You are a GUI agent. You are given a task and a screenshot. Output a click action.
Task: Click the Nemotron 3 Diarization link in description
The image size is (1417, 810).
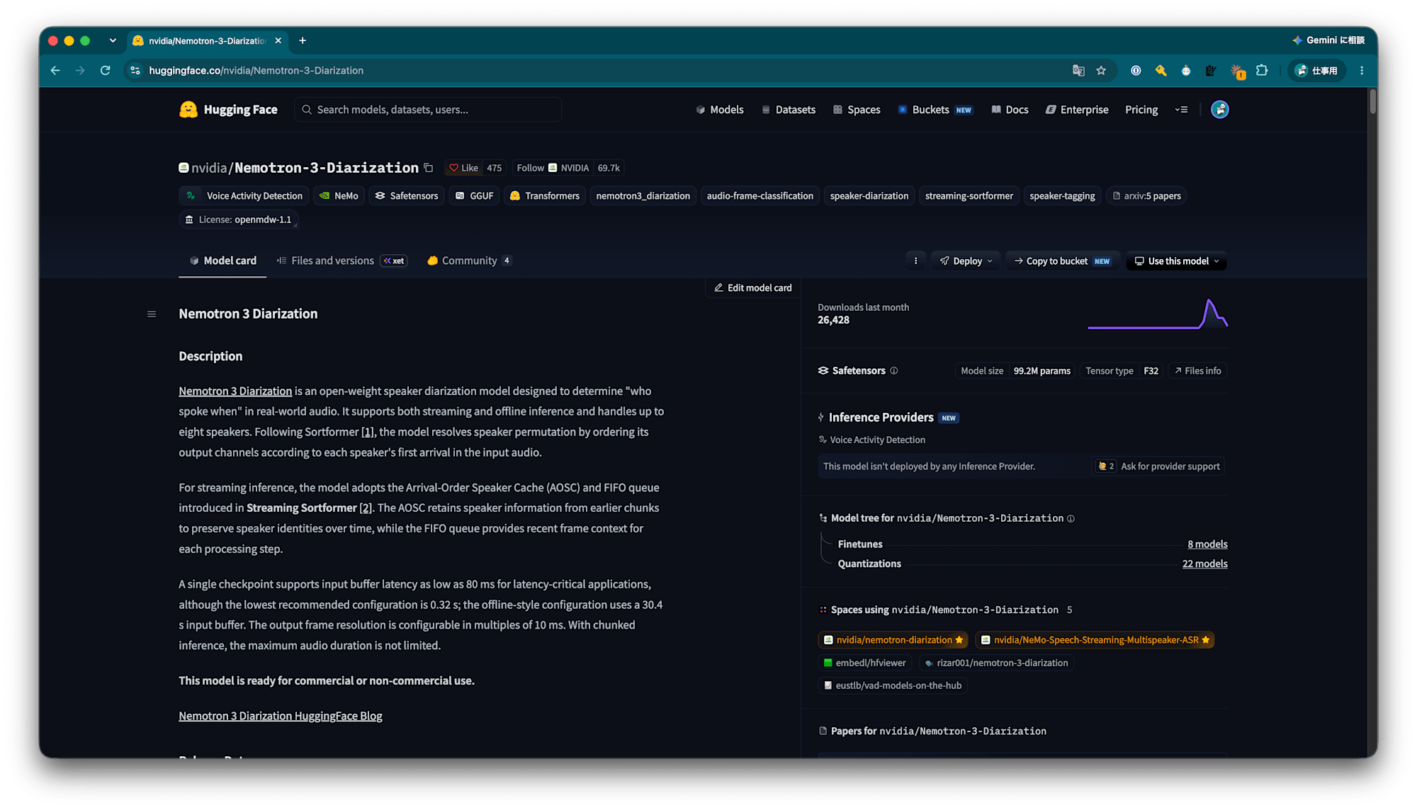235,391
